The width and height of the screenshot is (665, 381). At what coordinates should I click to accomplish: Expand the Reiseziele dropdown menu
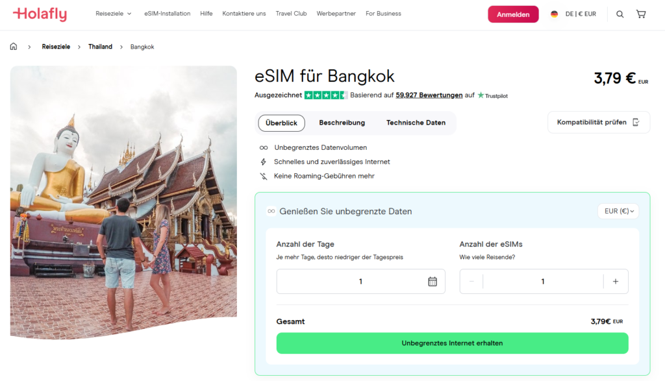(x=113, y=14)
